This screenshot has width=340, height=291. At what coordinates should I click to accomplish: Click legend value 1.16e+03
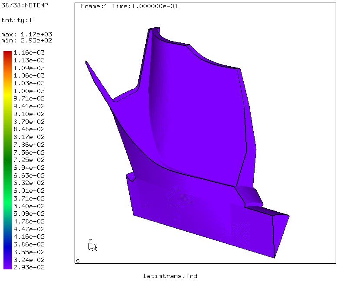click(x=29, y=53)
